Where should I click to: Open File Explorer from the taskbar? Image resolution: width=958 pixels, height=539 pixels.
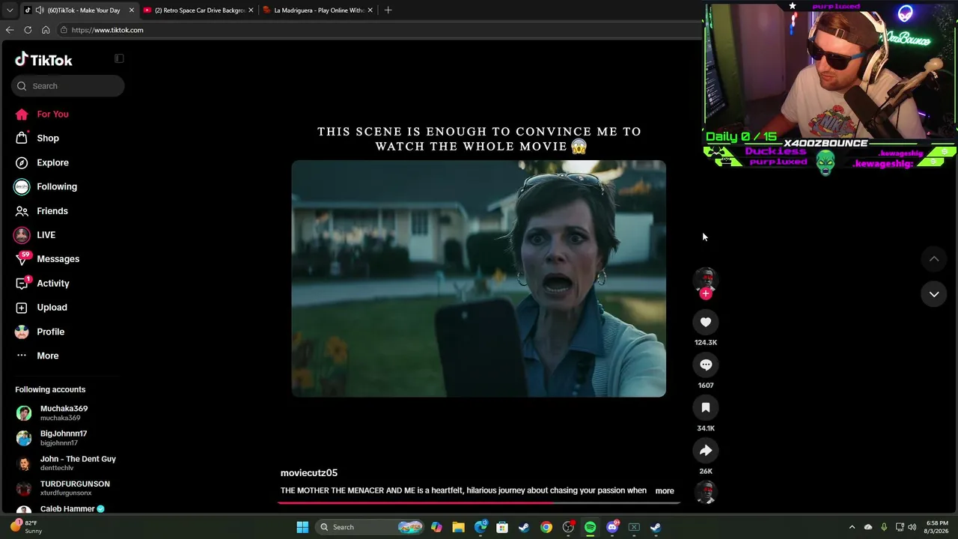pyautogui.click(x=458, y=527)
